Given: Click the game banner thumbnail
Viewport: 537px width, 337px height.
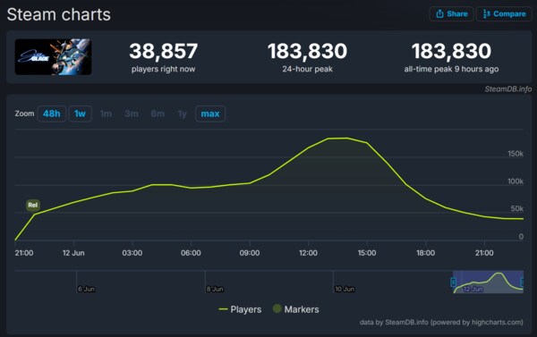Looking at the screenshot, I should pos(53,57).
